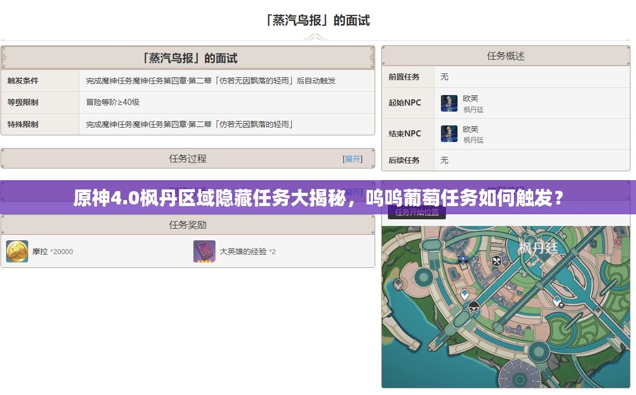Screen dimensions: 636x395
Task: Click the 任务奖励 section header
Action: (187, 224)
